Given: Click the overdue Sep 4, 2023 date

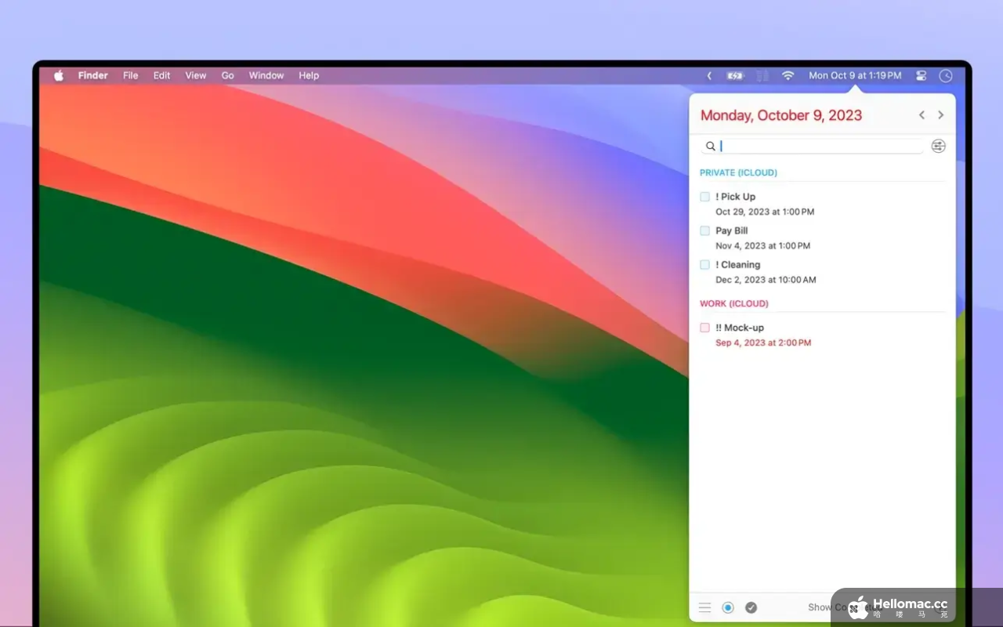Looking at the screenshot, I should [x=763, y=342].
